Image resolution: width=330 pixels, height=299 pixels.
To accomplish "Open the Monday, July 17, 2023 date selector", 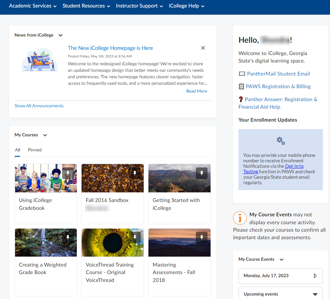I will coord(281,276).
